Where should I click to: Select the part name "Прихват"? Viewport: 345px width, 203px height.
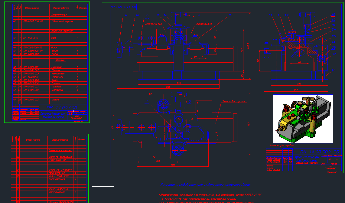pos(56,87)
